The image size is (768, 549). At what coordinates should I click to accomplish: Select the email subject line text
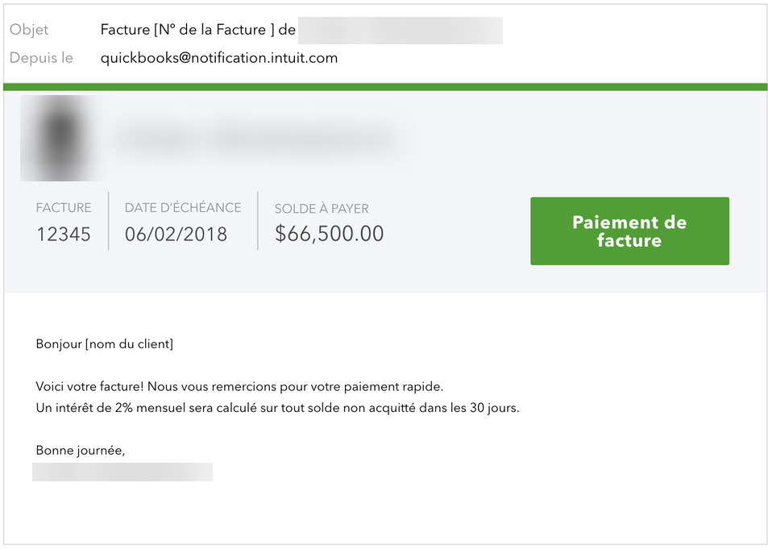point(198,30)
